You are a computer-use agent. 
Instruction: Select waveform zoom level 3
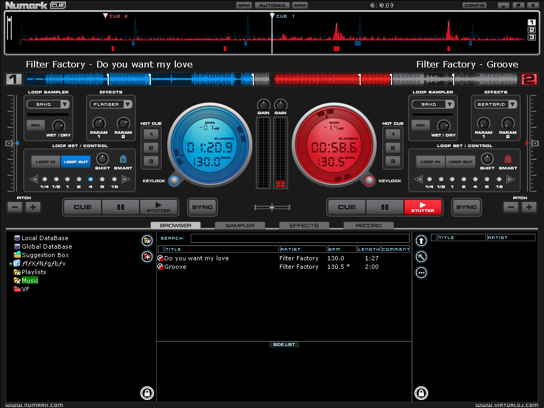click(x=531, y=37)
